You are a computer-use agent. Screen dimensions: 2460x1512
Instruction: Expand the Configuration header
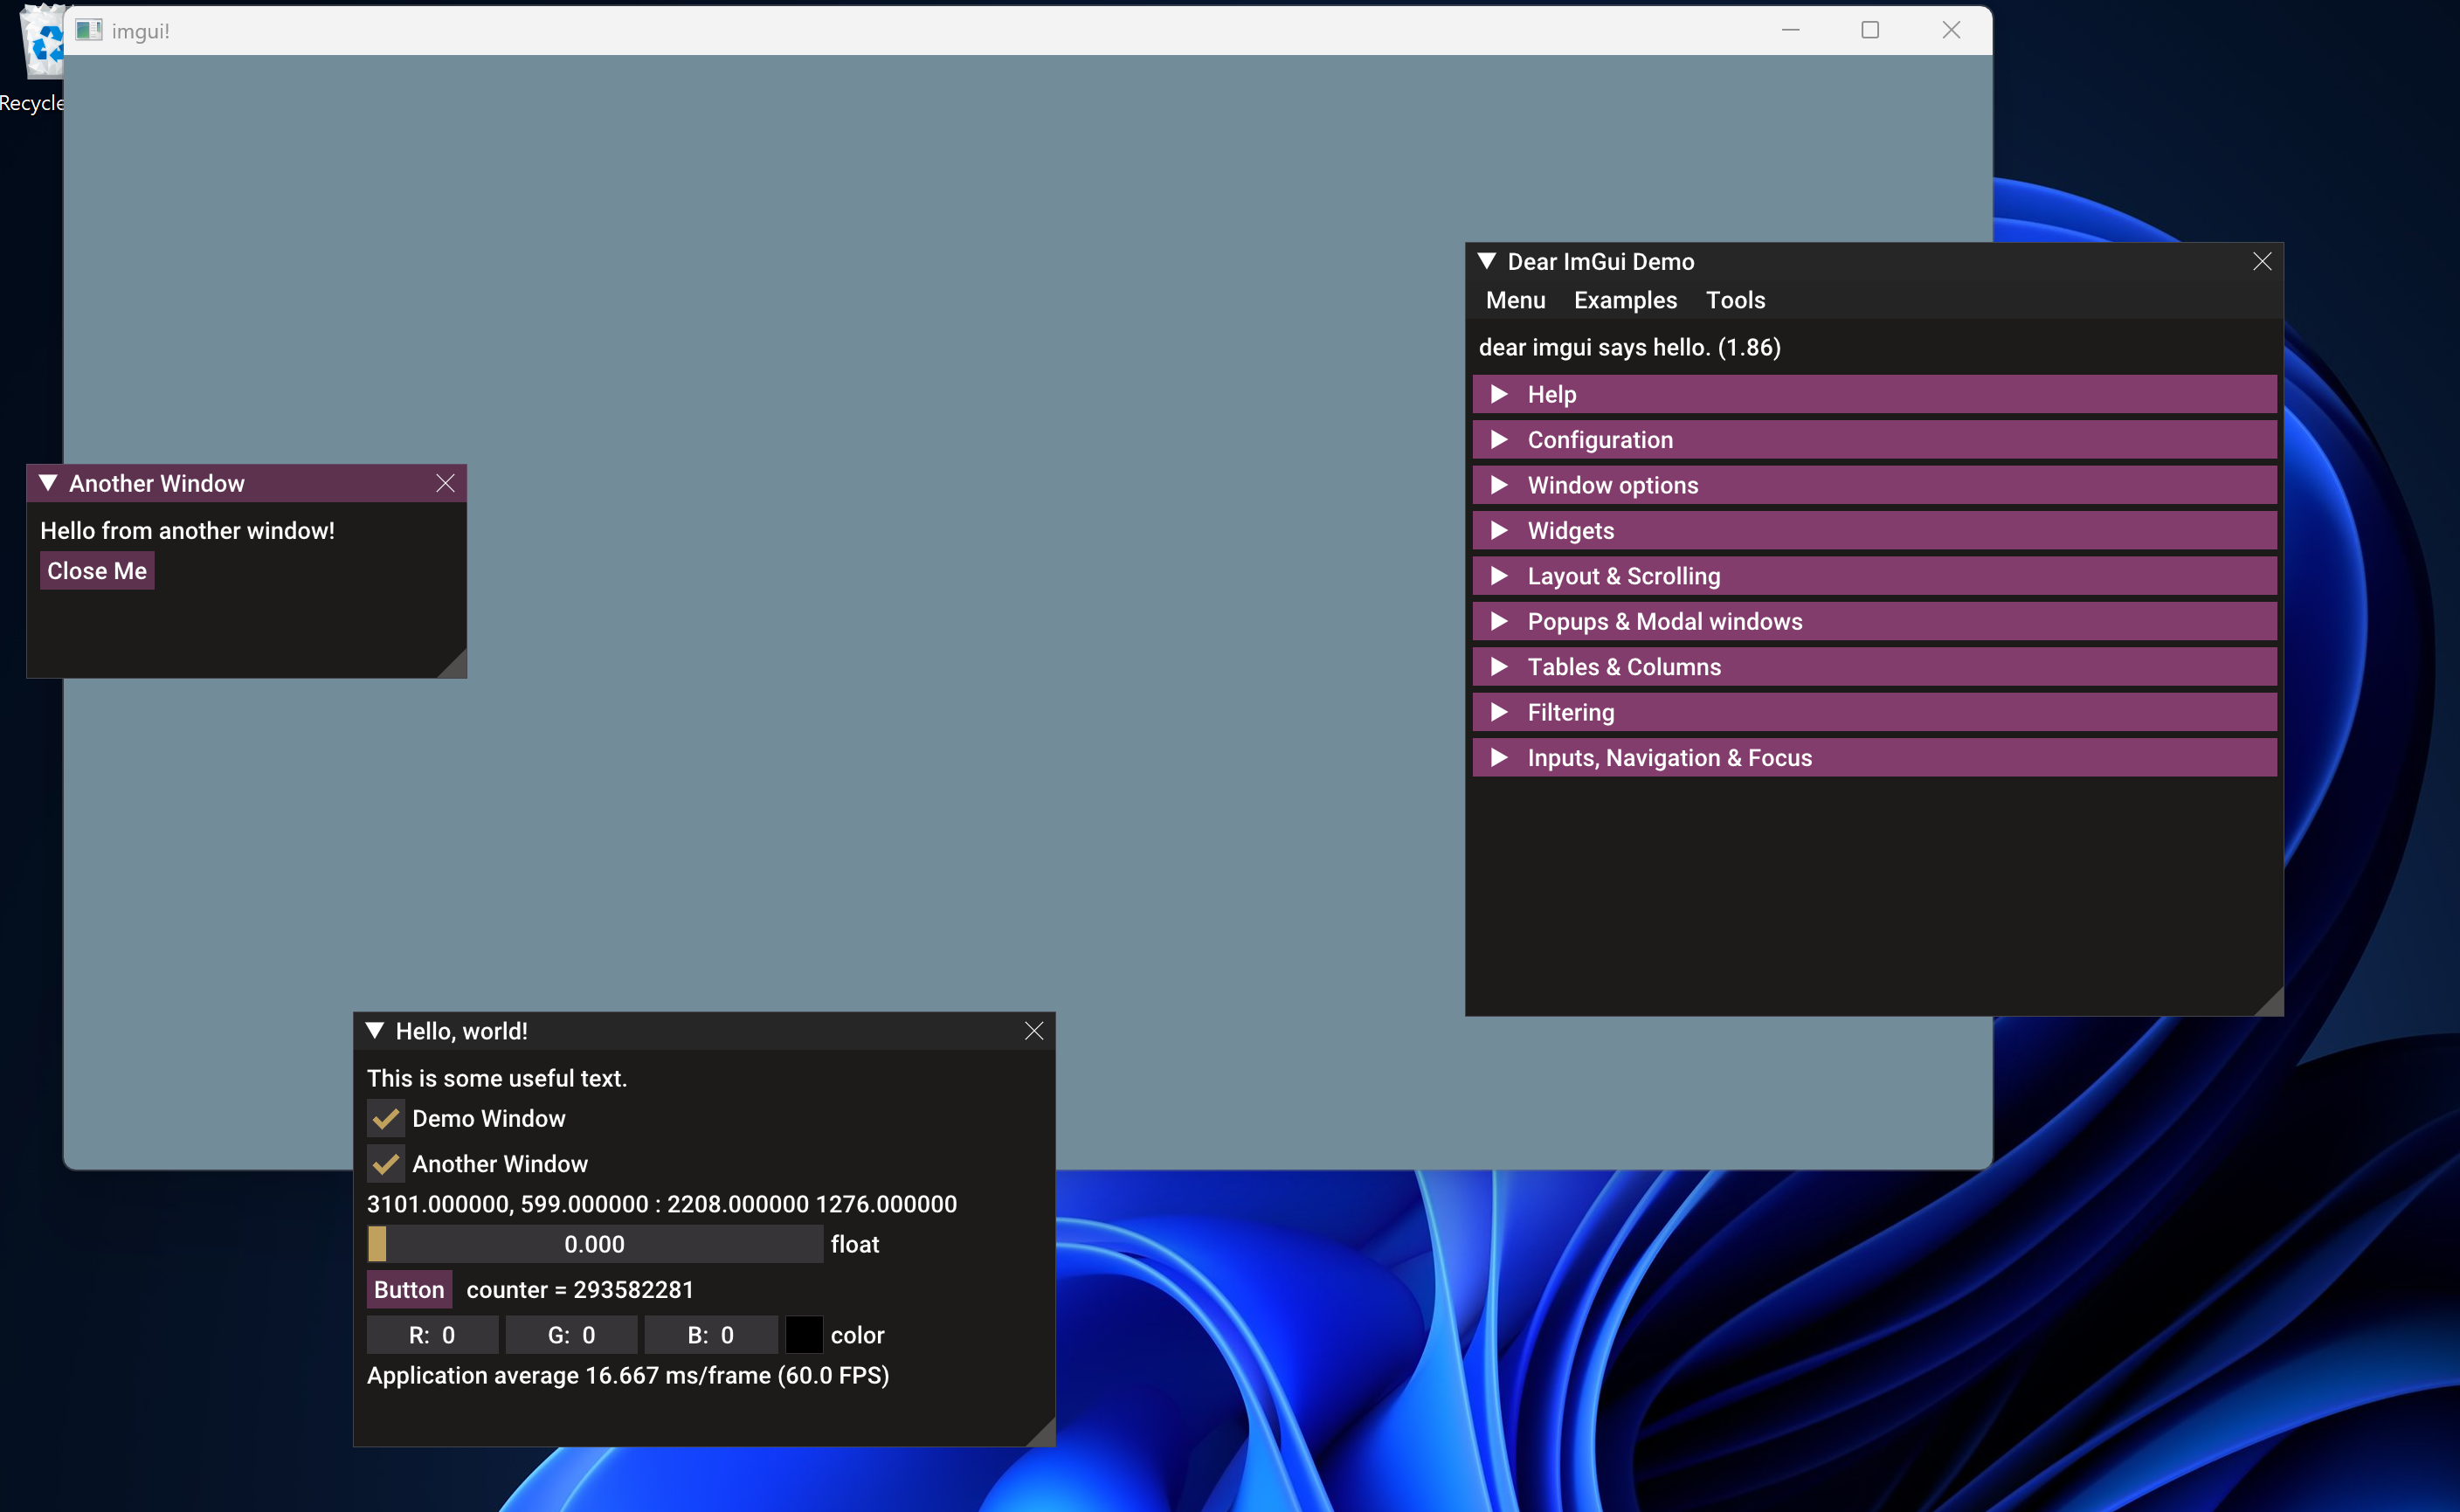click(x=1599, y=440)
